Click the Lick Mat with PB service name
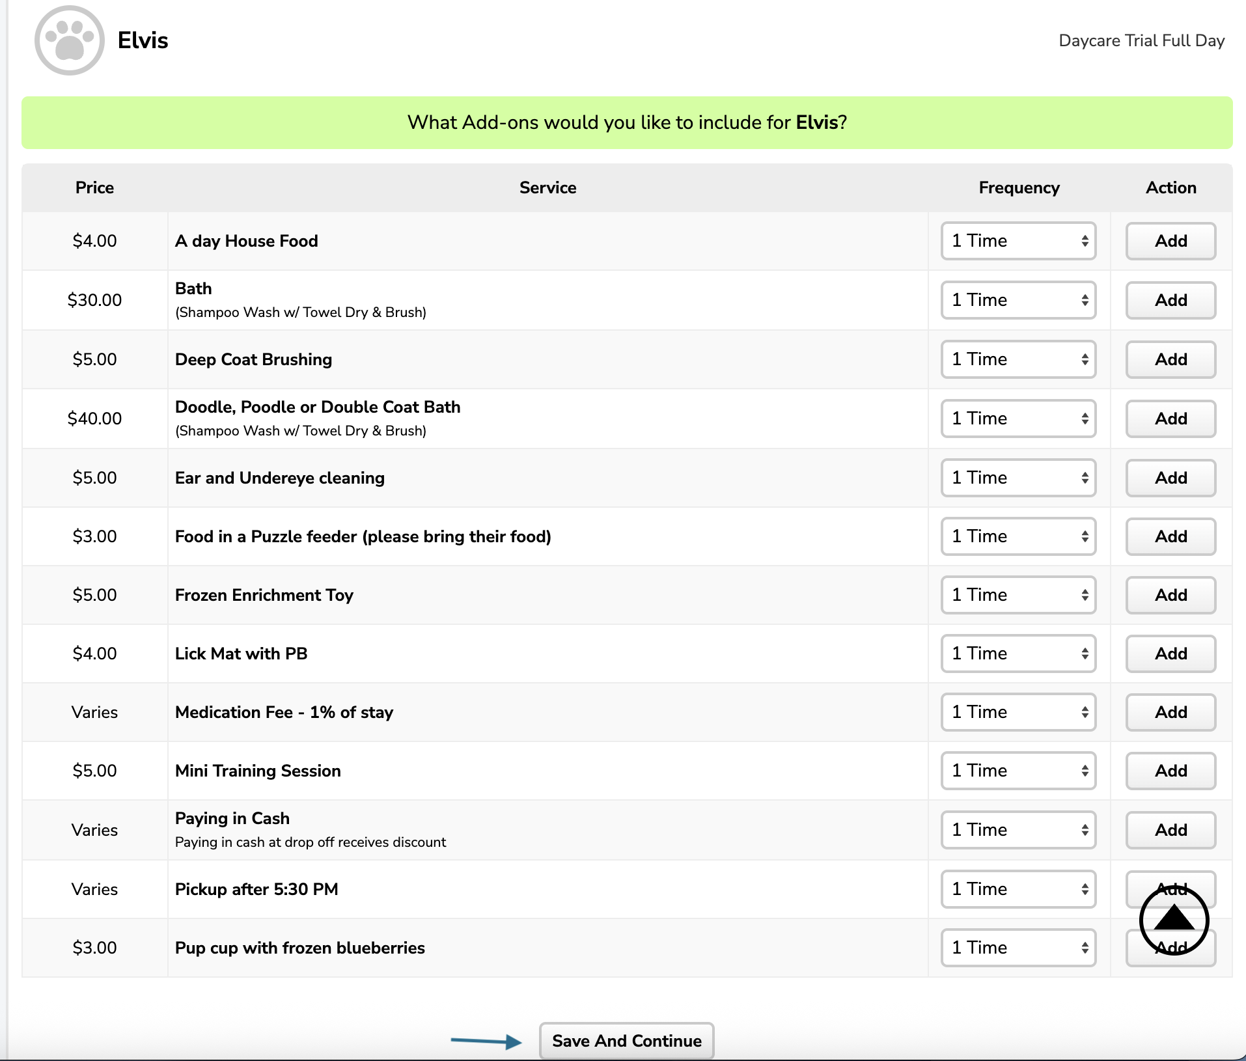1246x1061 pixels. pyautogui.click(x=241, y=654)
